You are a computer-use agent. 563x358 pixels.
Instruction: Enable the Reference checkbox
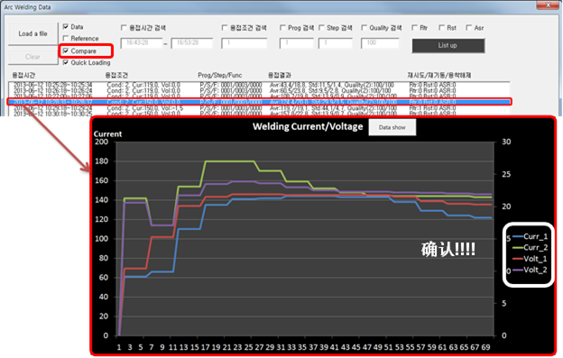click(66, 38)
